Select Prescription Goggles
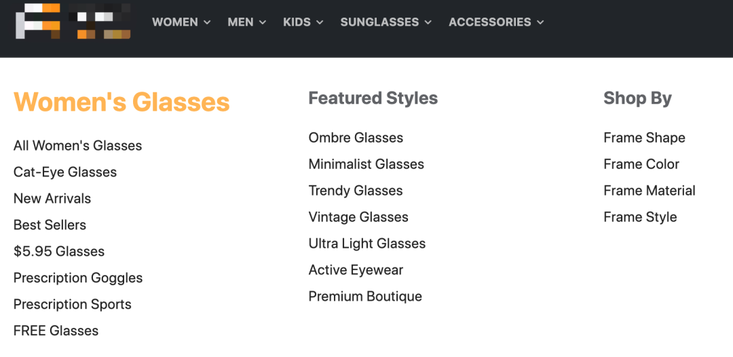Viewport: 733px width, 357px height. coord(78,278)
